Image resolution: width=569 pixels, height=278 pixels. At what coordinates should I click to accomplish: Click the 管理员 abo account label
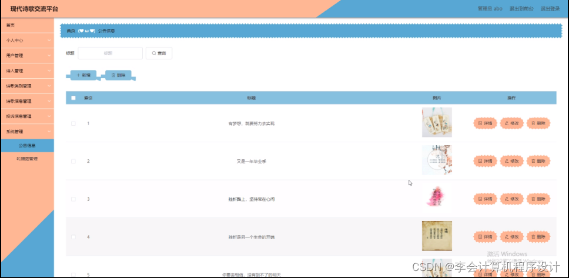coord(490,9)
